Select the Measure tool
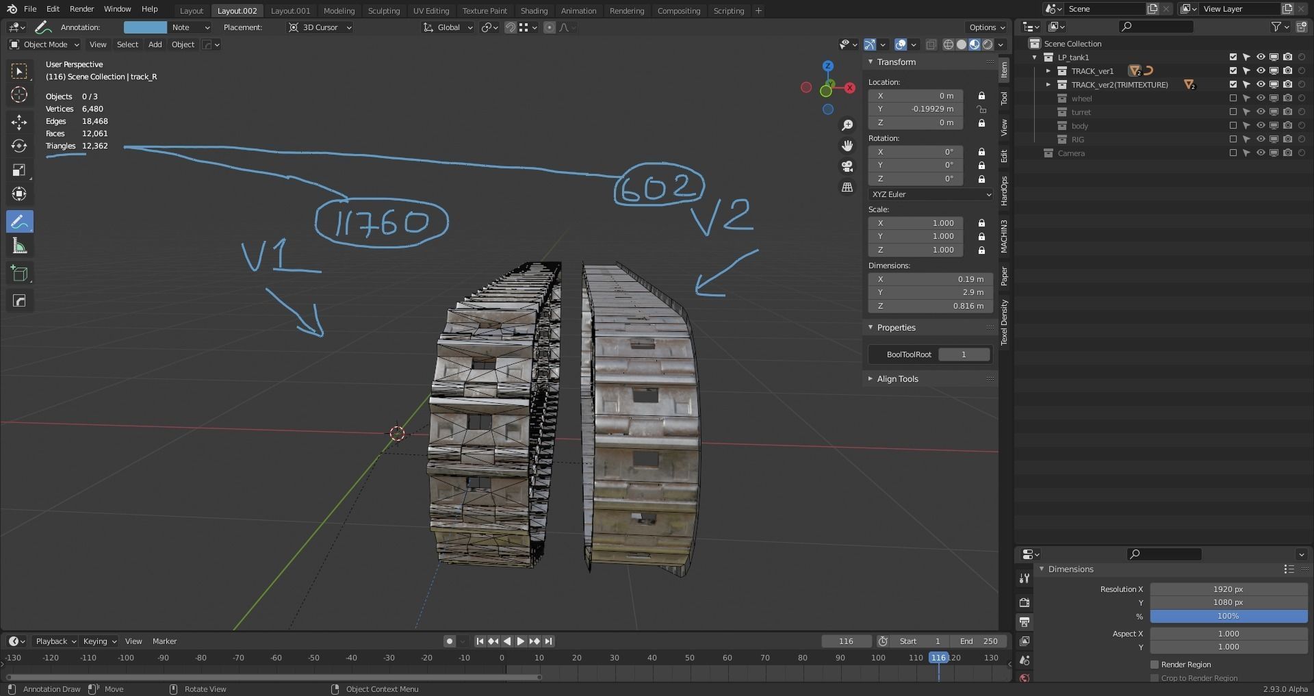This screenshot has width=1314, height=696. [x=19, y=246]
